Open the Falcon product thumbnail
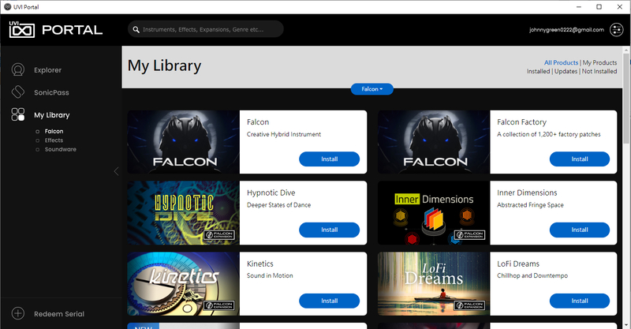The height and width of the screenshot is (329, 631). click(x=184, y=142)
